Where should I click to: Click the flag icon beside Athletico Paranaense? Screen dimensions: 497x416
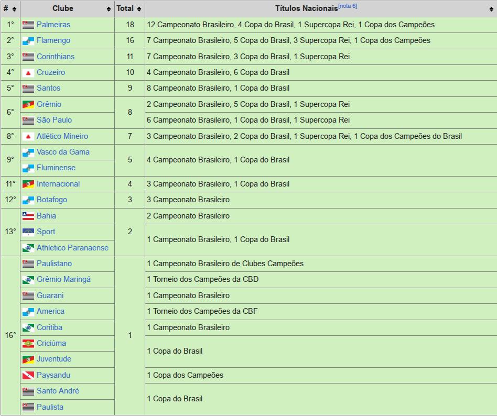click(x=28, y=248)
